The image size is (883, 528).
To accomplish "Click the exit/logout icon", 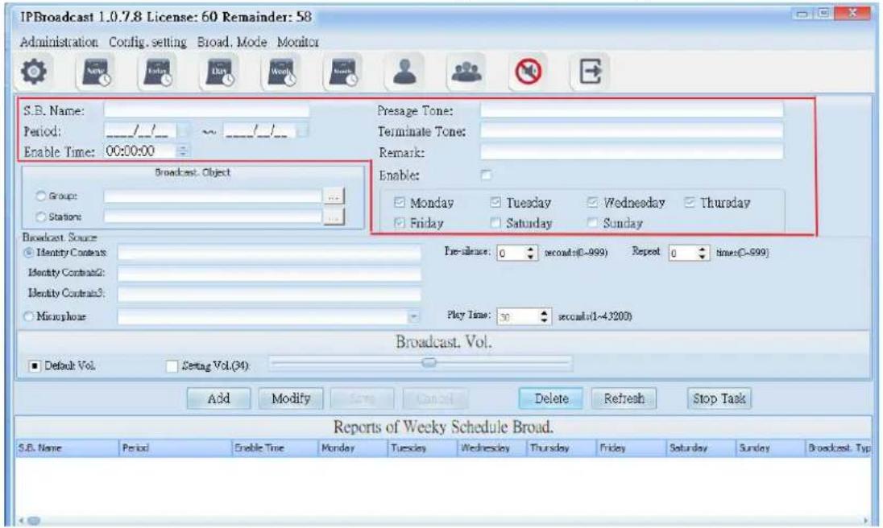I will click(590, 72).
